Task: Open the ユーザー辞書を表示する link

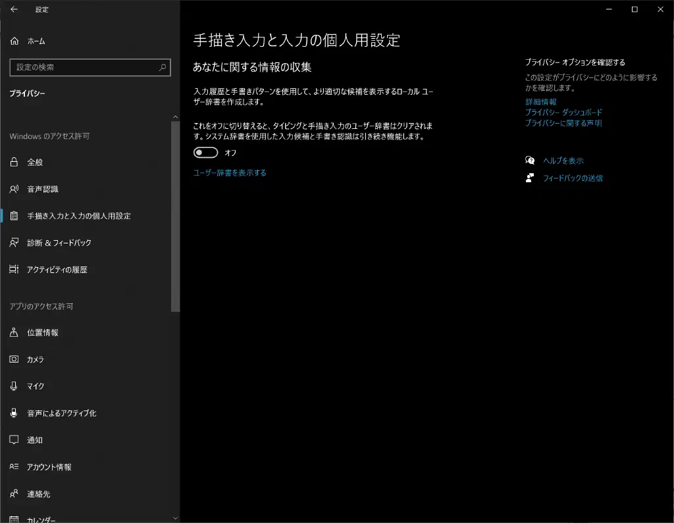Action: (230, 173)
